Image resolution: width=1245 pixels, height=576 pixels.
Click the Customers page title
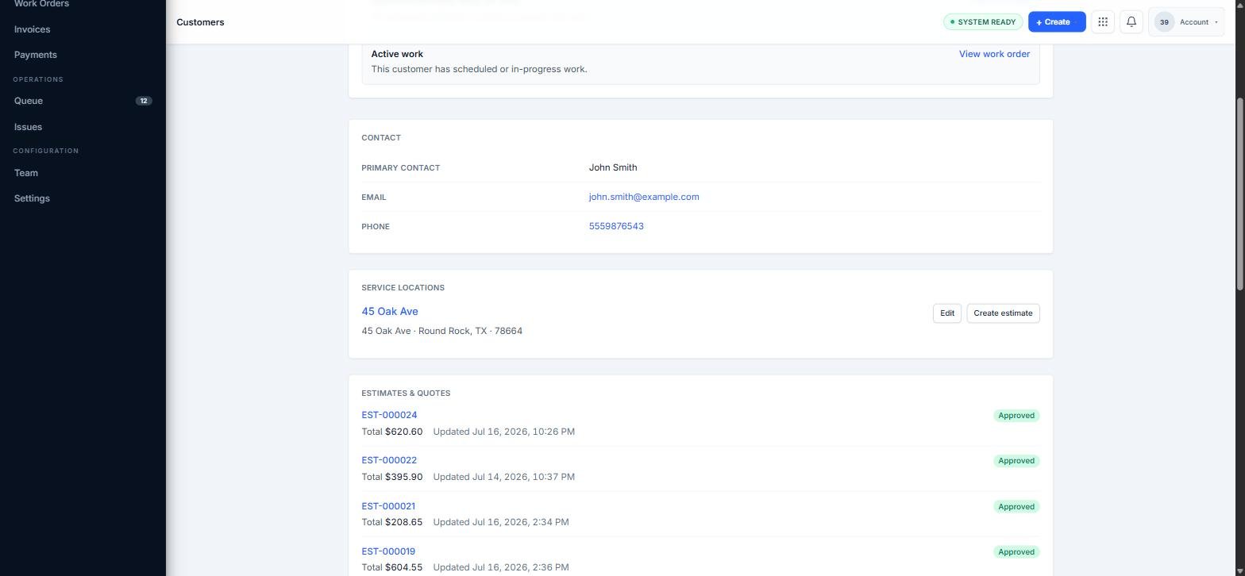pyautogui.click(x=200, y=22)
